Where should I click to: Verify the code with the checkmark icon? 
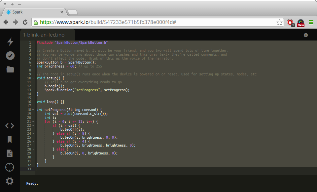[10, 55]
